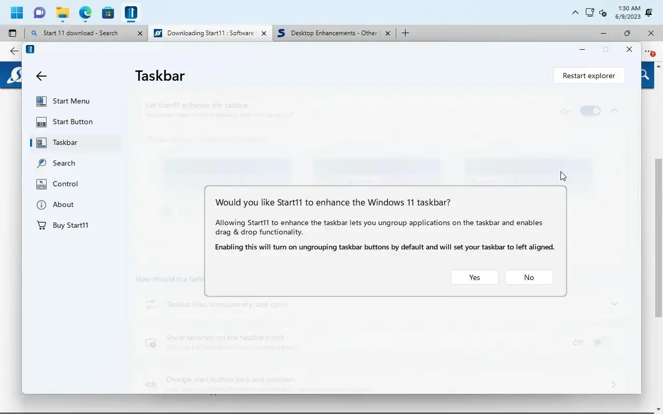The height and width of the screenshot is (414, 663).
Task: Click the Windows Start button
Action: tap(17, 12)
